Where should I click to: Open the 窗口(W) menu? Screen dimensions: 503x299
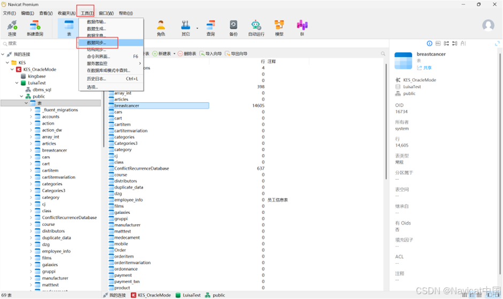pos(106,13)
